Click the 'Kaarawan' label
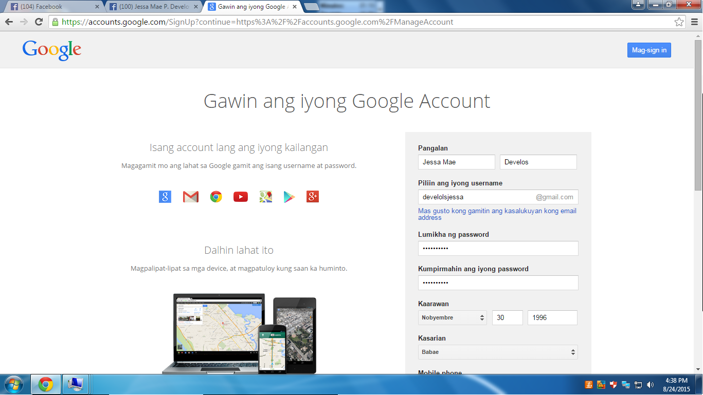The height and width of the screenshot is (395, 703). (434, 304)
